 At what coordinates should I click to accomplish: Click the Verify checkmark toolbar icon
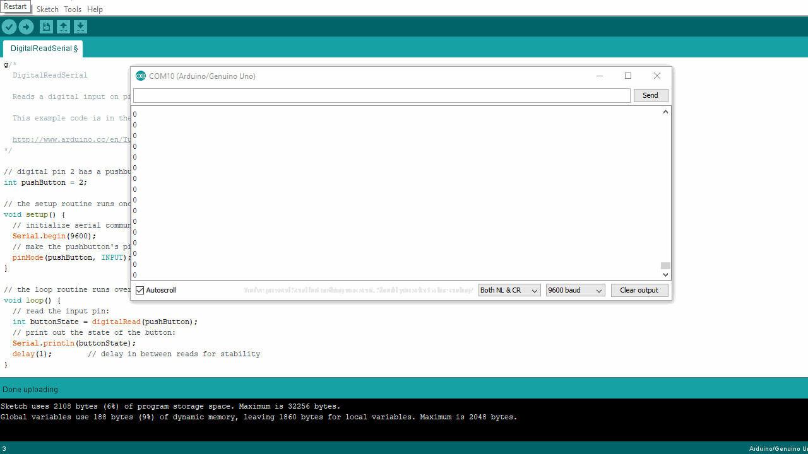[x=9, y=26]
